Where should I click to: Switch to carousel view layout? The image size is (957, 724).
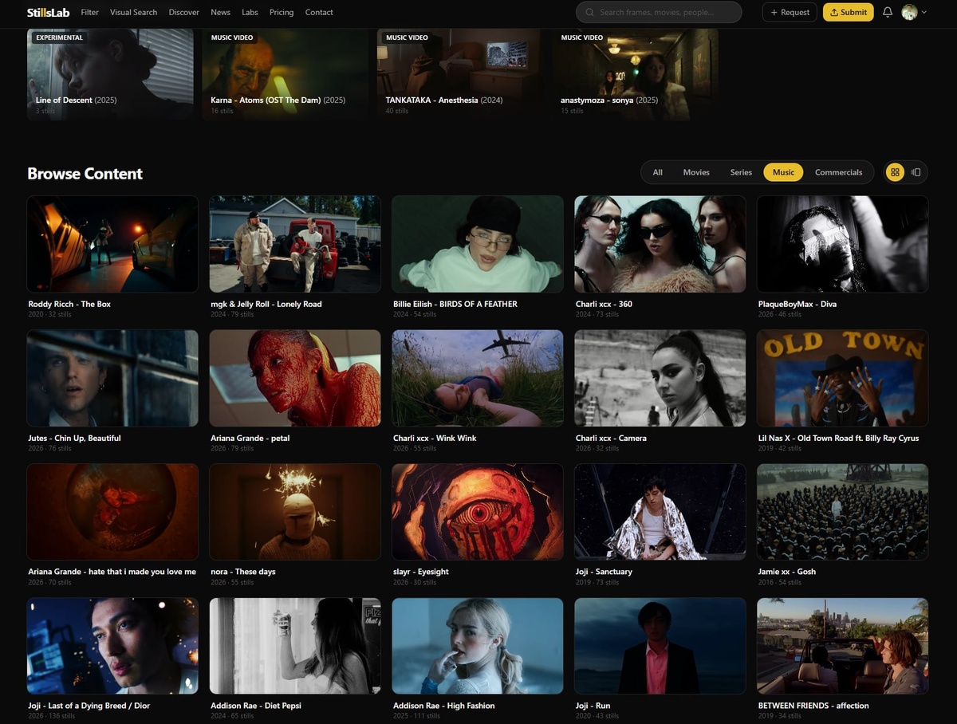916,172
